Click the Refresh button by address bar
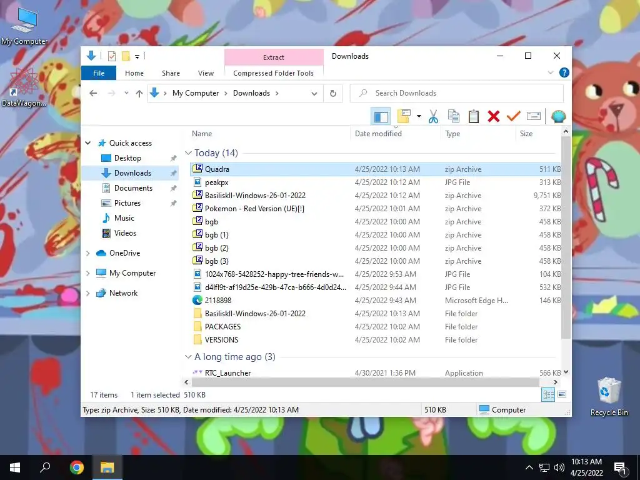This screenshot has width=640, height=480. pos(333,94)
